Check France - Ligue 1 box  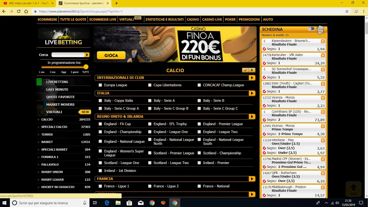pyautogui.click(x=100, y=186)
